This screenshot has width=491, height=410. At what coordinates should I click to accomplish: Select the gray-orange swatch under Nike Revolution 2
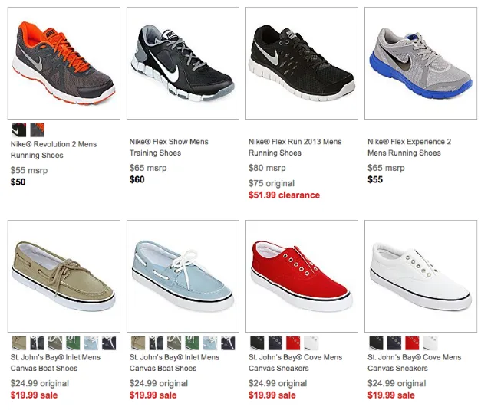click(x=38, y=130)
